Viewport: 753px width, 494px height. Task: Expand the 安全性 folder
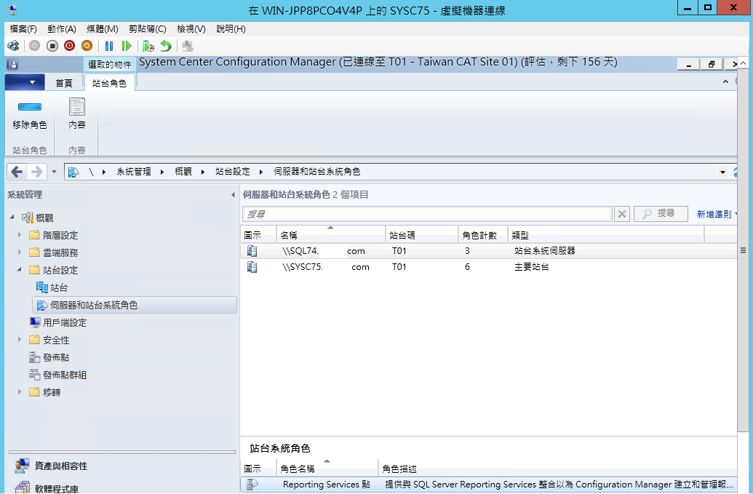(x=19, y=340)
